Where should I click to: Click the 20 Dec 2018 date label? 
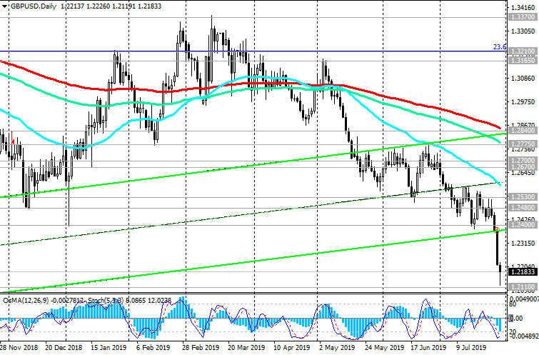coord(64,347)
